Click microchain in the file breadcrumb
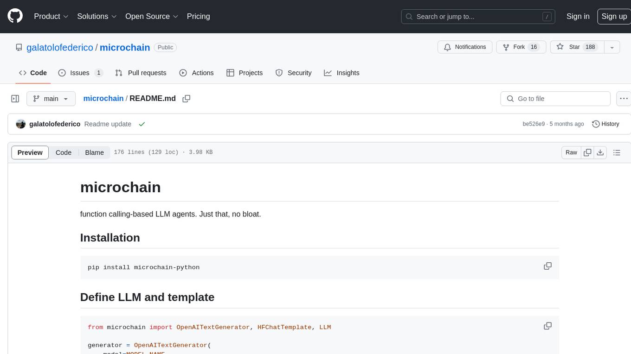This screenshot has width=631, height=354. (x=103, y=98)
